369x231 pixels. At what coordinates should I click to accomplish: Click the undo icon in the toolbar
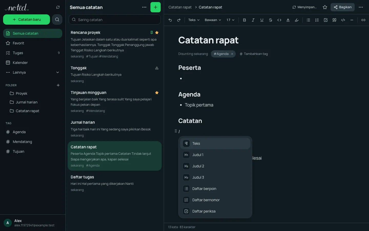click(x=170, y=20)
